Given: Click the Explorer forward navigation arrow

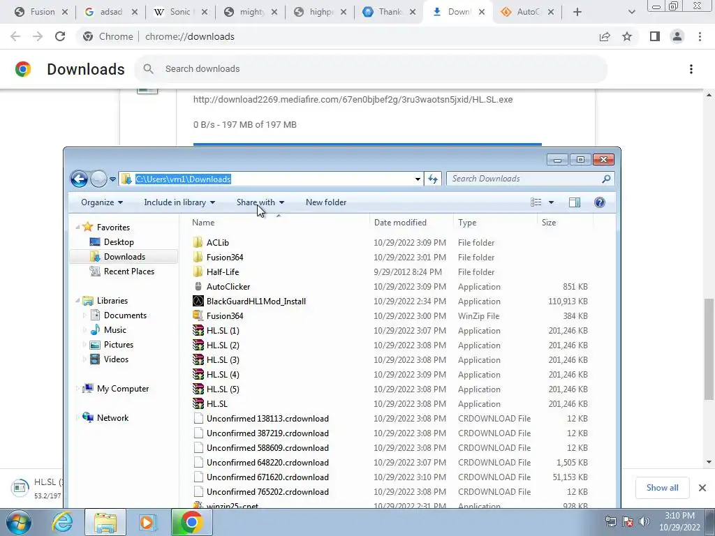Looking at the screenshot, I should [x=98, y=179].
